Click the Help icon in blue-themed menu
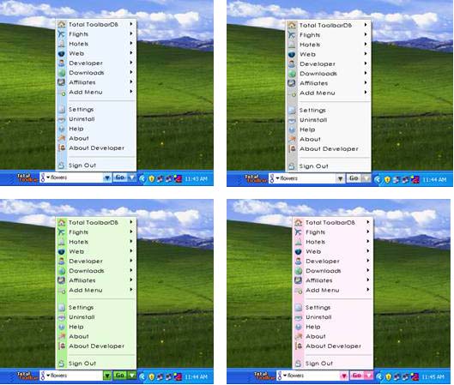Image resolution: width=454 pixels, height=385 pixels. (62, 129)
